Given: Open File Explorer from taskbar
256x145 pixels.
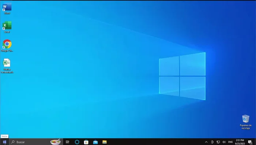Looking at the screenshot, I should pyautogui.click(x=105, y=142).
